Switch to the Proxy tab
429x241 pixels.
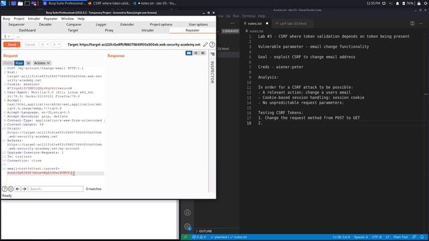pyautogui.click(x=109, y=30)
